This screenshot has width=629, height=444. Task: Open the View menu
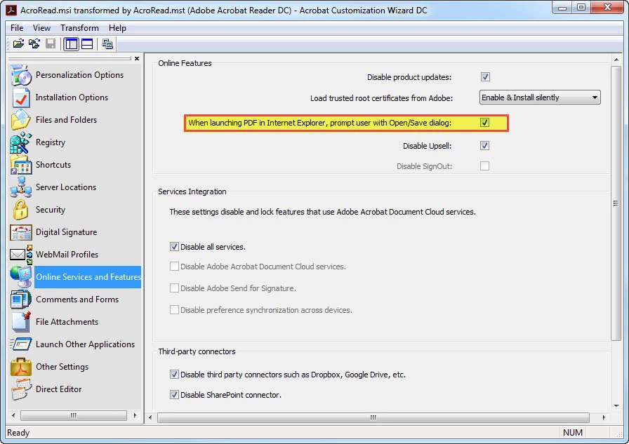(x=41, y=28)
